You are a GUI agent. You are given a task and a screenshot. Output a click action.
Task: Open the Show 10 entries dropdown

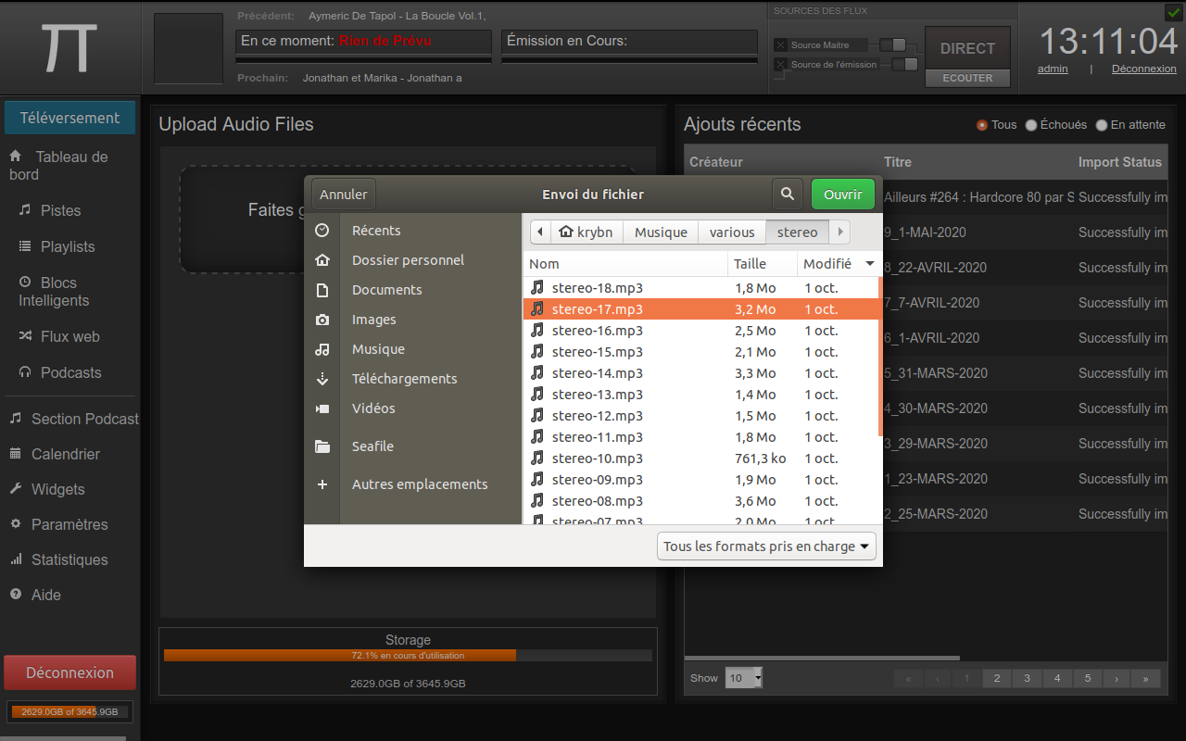(x=744, y=678)
